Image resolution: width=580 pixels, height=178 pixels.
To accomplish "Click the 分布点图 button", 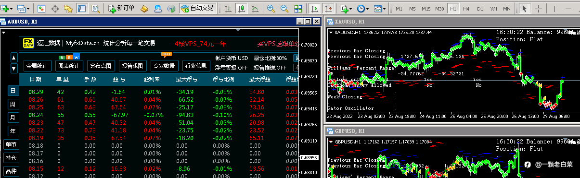I will (x=101, y=66).
